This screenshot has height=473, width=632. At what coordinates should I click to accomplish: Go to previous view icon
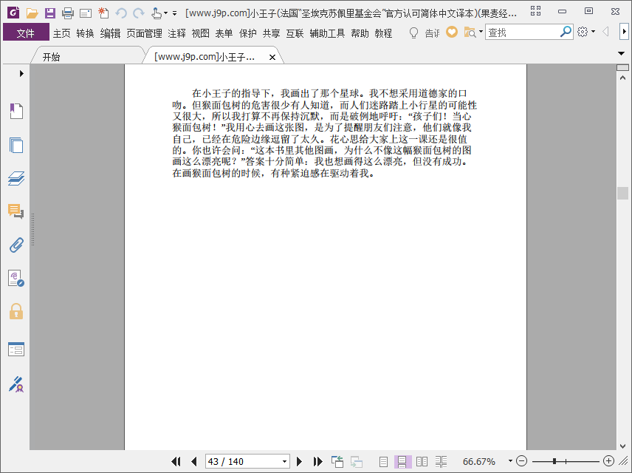[x=337, y=461]
